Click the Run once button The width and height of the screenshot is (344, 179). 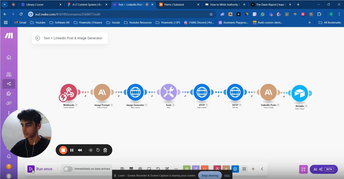[x=40, y=169]
